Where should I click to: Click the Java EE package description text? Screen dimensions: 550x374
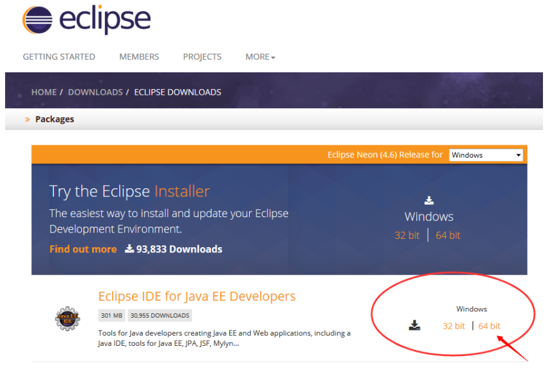tap(224, 338)
